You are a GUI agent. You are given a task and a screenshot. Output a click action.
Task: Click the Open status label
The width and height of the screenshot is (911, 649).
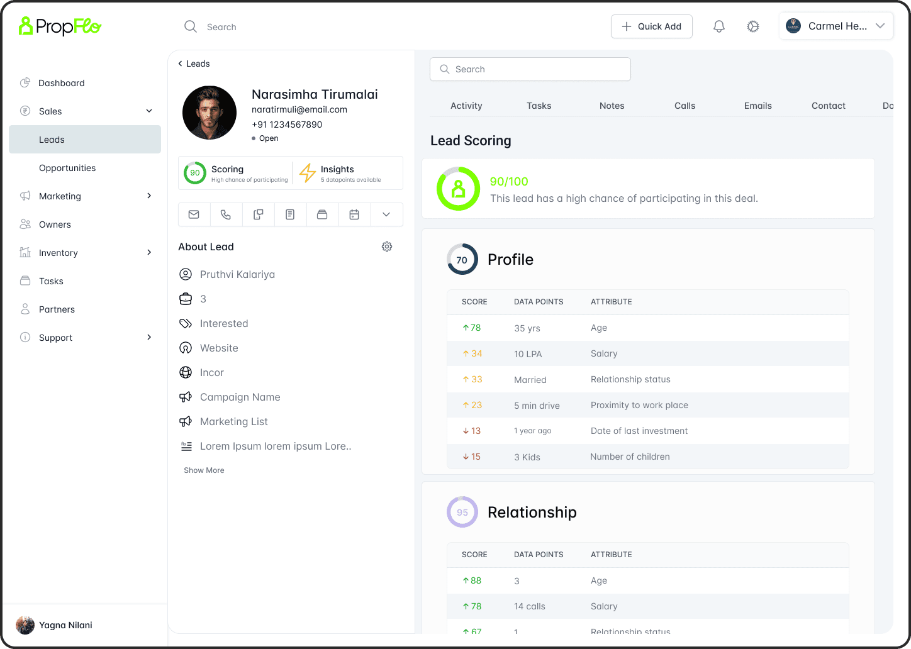point(269,138)
